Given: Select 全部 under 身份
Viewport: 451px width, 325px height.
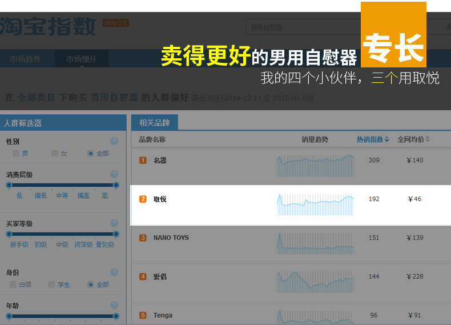Looking at the screenshot, I should (x=98, y=284).
